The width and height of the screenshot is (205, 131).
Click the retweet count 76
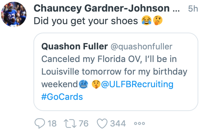tap(84, 123)
